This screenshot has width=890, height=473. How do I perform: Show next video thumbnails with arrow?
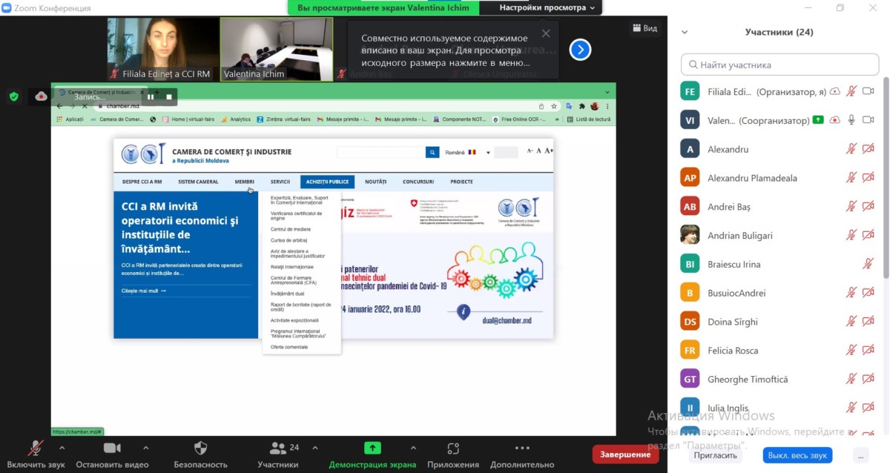pos(580,50)
